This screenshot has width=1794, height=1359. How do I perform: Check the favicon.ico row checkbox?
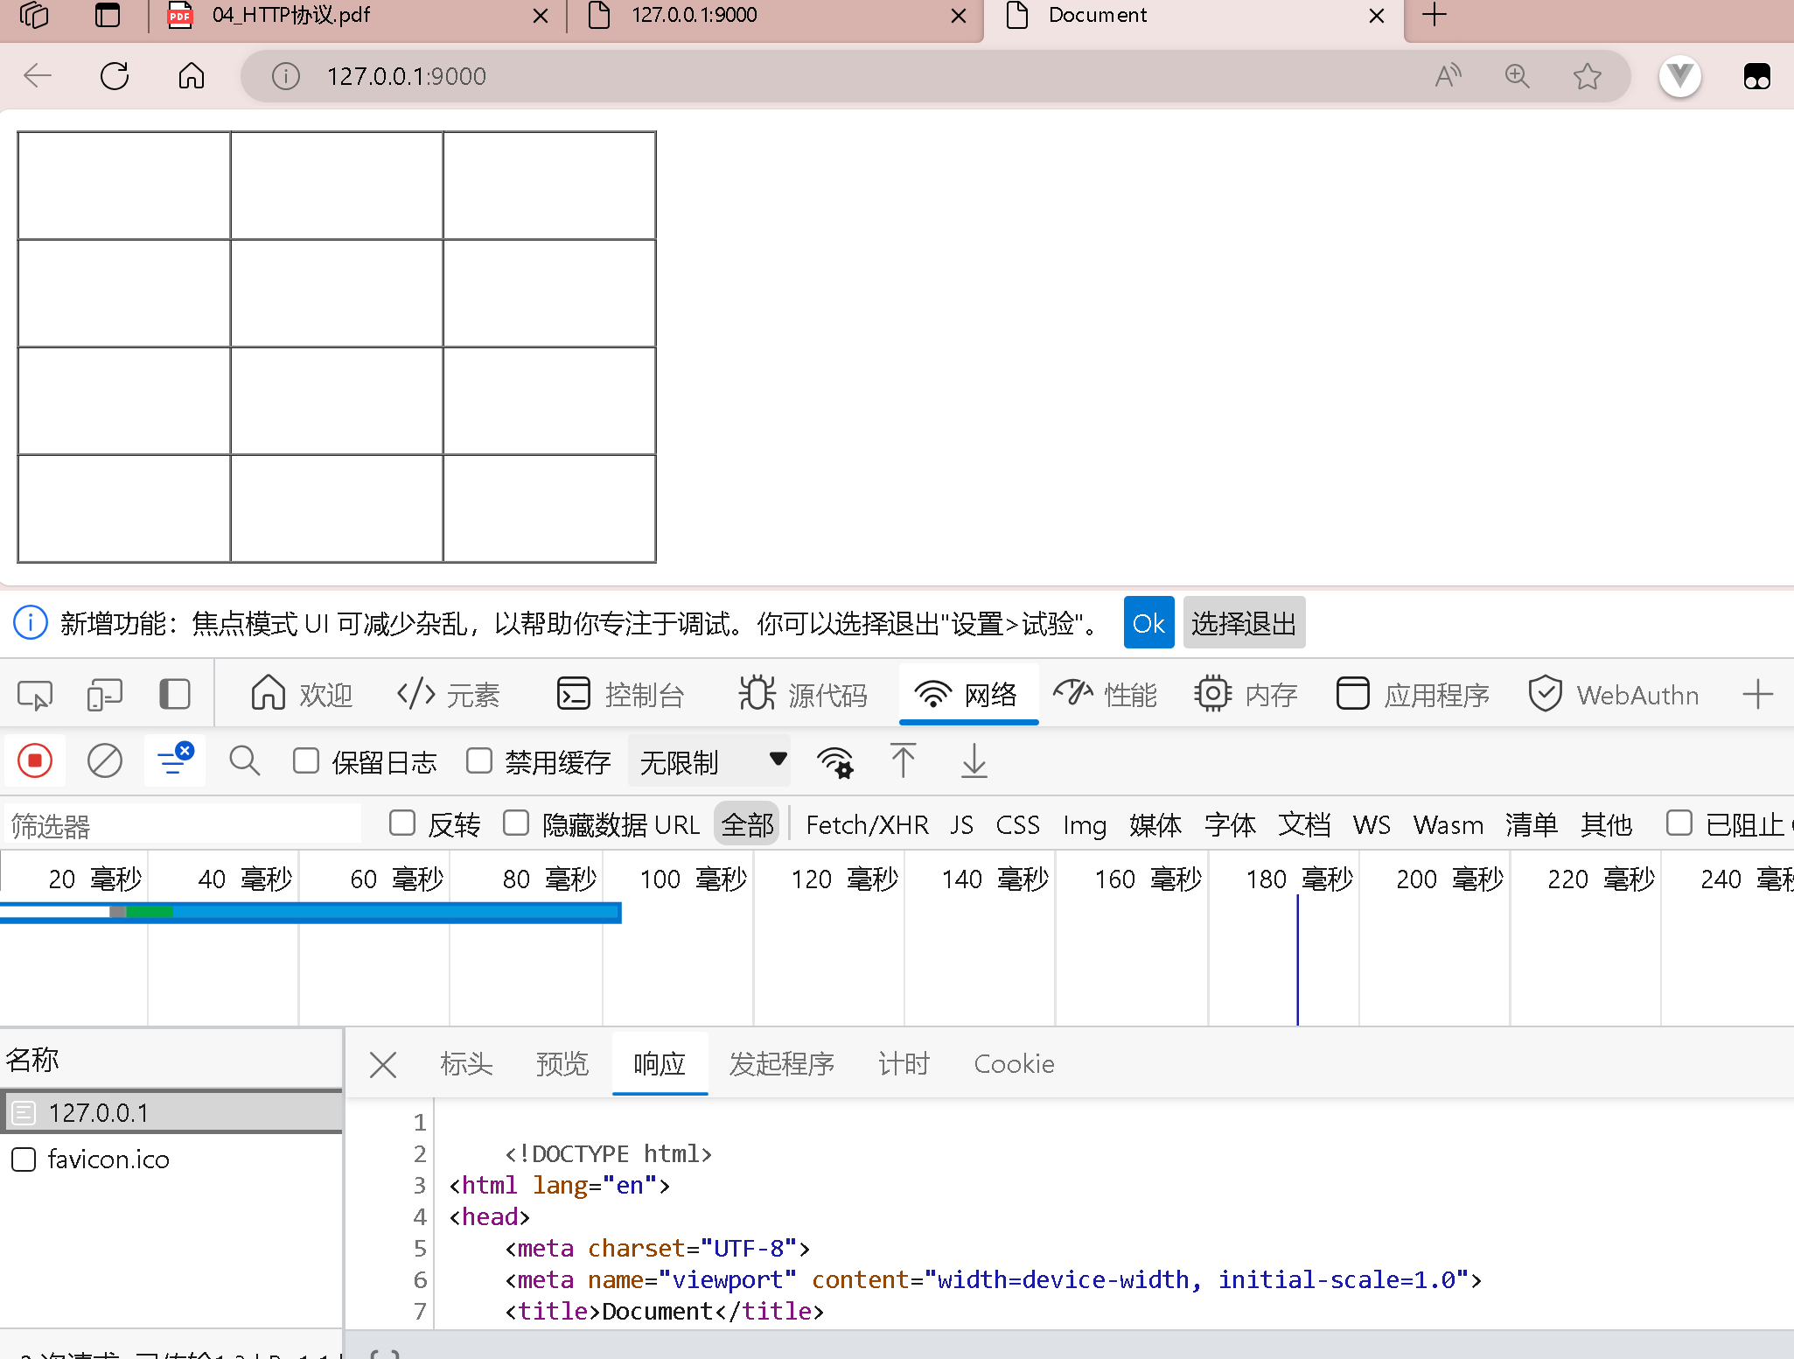point(24,1159)
